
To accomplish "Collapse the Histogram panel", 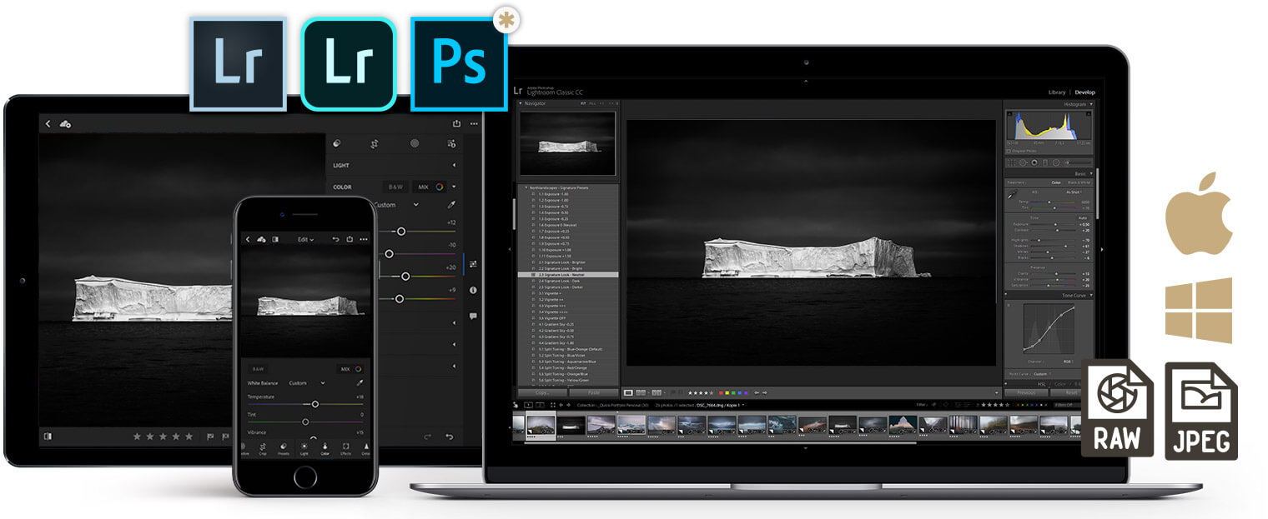I will (1090, 104).
